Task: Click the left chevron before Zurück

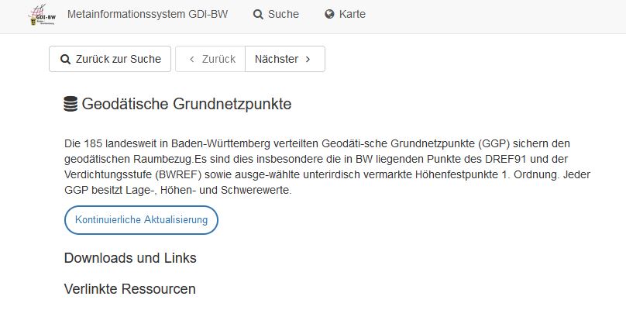Action: point(191,59)
